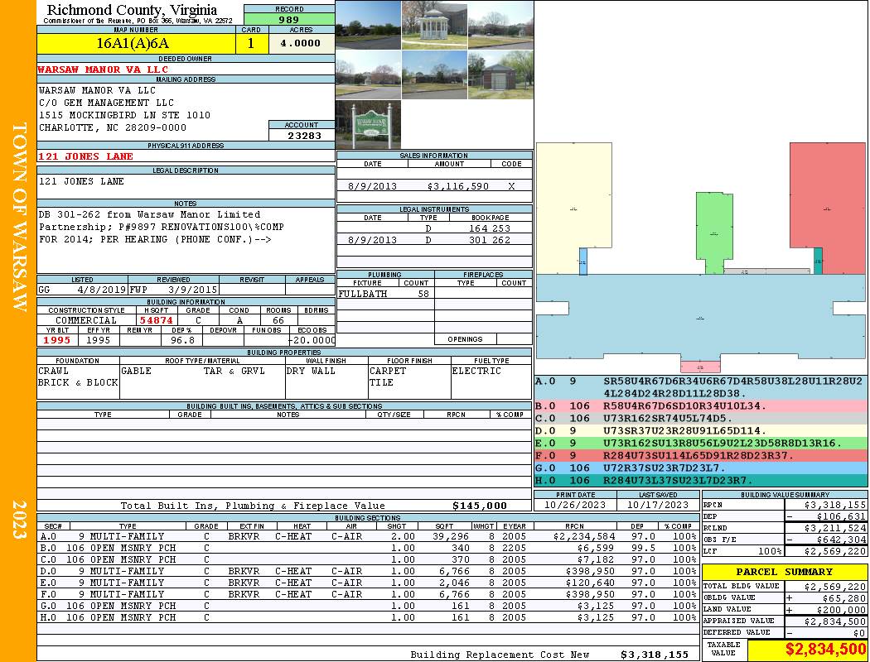Open the gazebo property photo

click(434, 25)
